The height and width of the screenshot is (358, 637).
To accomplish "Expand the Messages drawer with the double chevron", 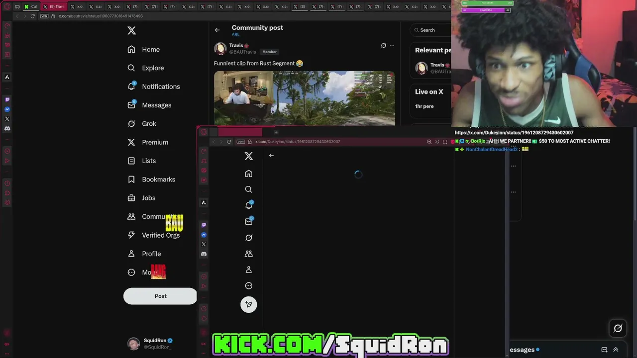I will click(616, 350).
